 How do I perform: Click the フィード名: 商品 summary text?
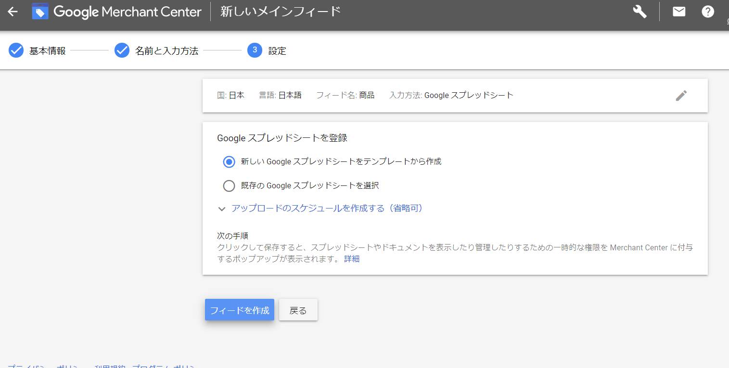tap(345, 95)
